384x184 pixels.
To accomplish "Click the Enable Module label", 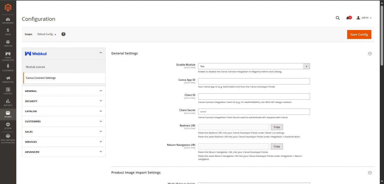I will (186, 65).
